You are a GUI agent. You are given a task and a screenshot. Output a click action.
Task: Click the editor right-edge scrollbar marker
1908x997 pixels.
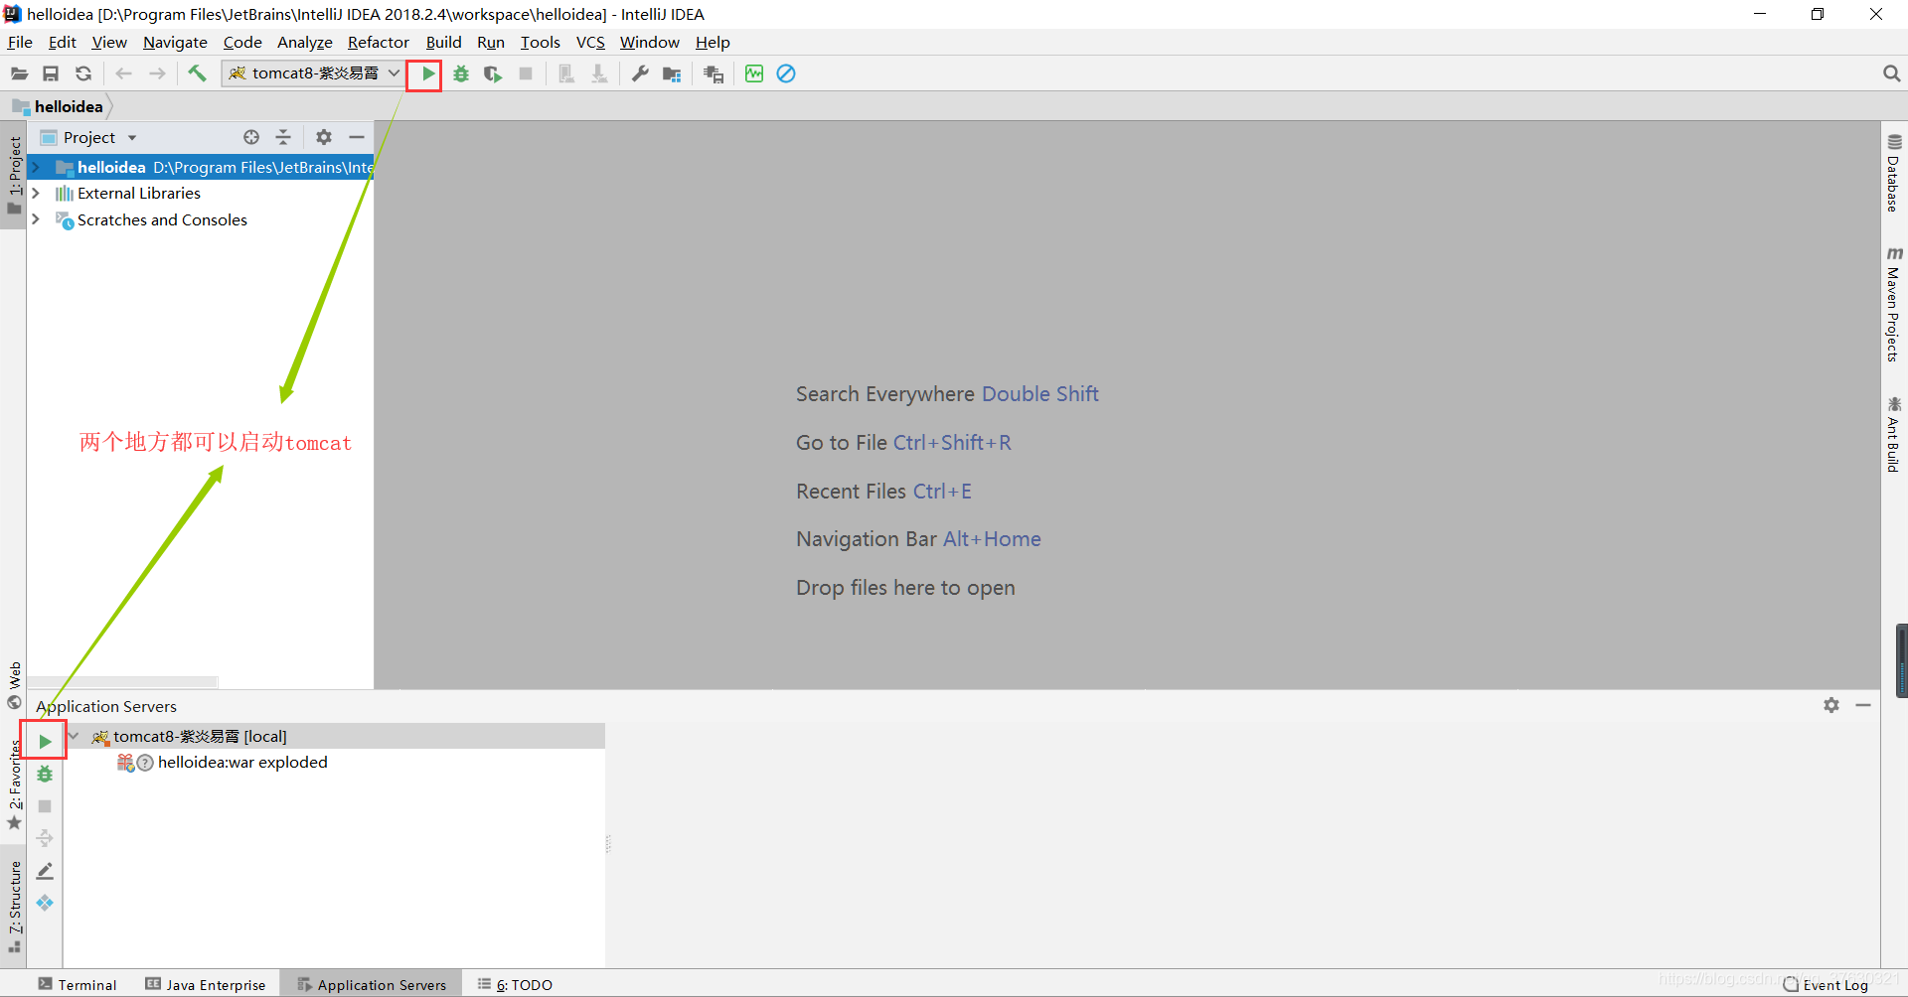1902,660
